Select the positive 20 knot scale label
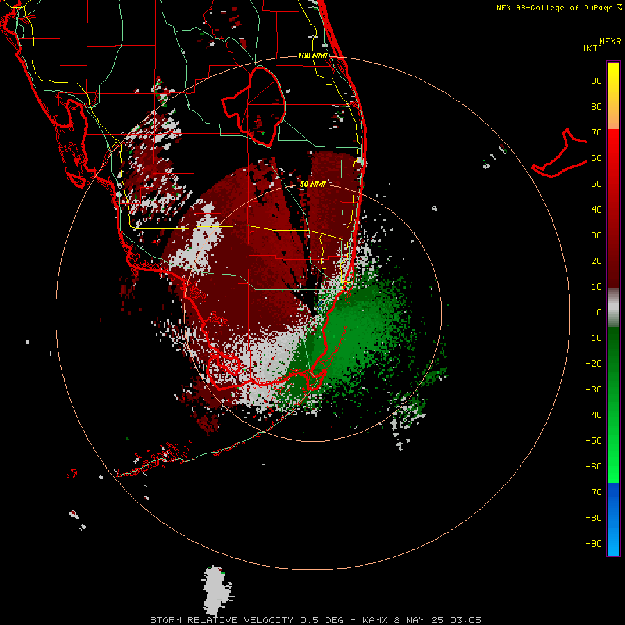Screen dimensions: 625x625 click(597, 261)
